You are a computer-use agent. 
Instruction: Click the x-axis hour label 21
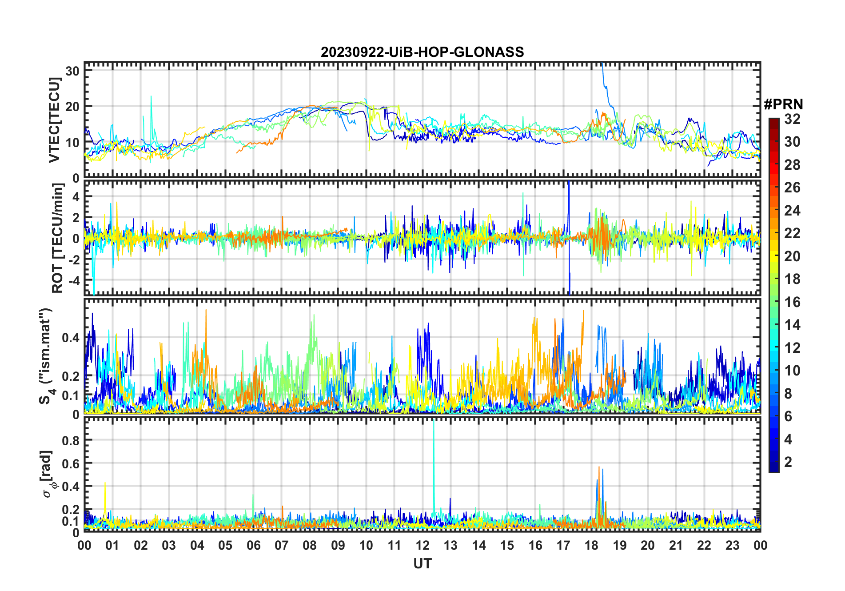676,545
